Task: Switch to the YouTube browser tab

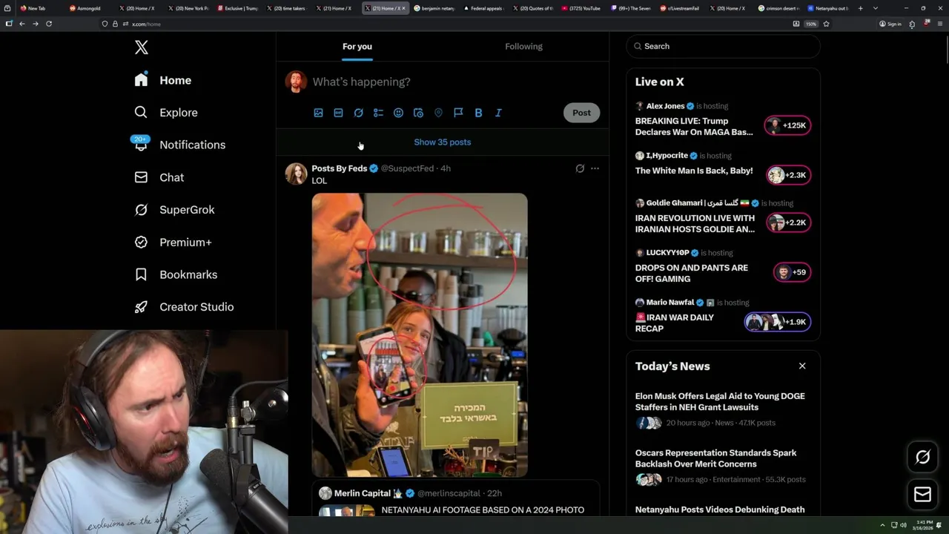Action: tap(581, 8)
